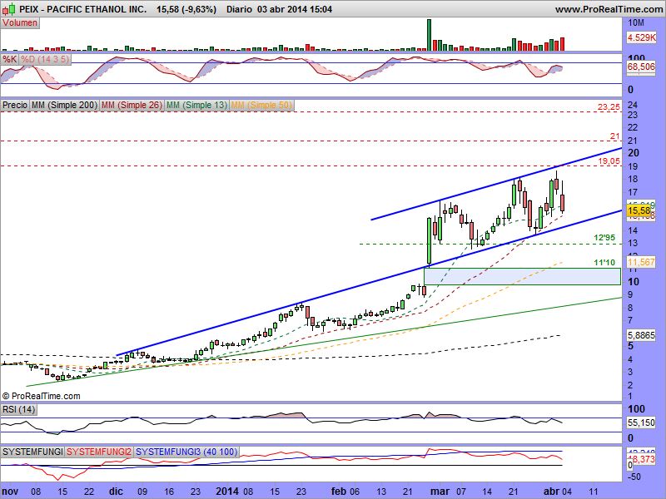Open the RSI (14) indicator label
Image resolution: width=666 pixels, height=499 pixels.
[x=18, y=409]
